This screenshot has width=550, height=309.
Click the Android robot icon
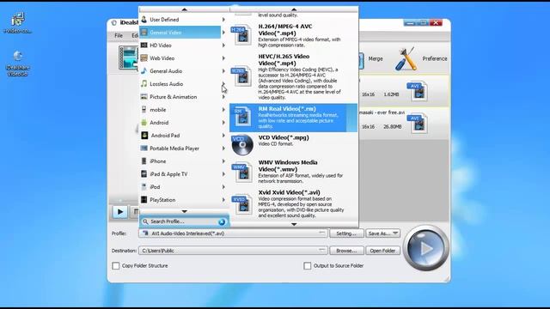click(144, 122)
